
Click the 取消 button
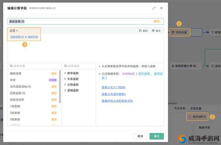pyautogui.click(x=140, y=136)
